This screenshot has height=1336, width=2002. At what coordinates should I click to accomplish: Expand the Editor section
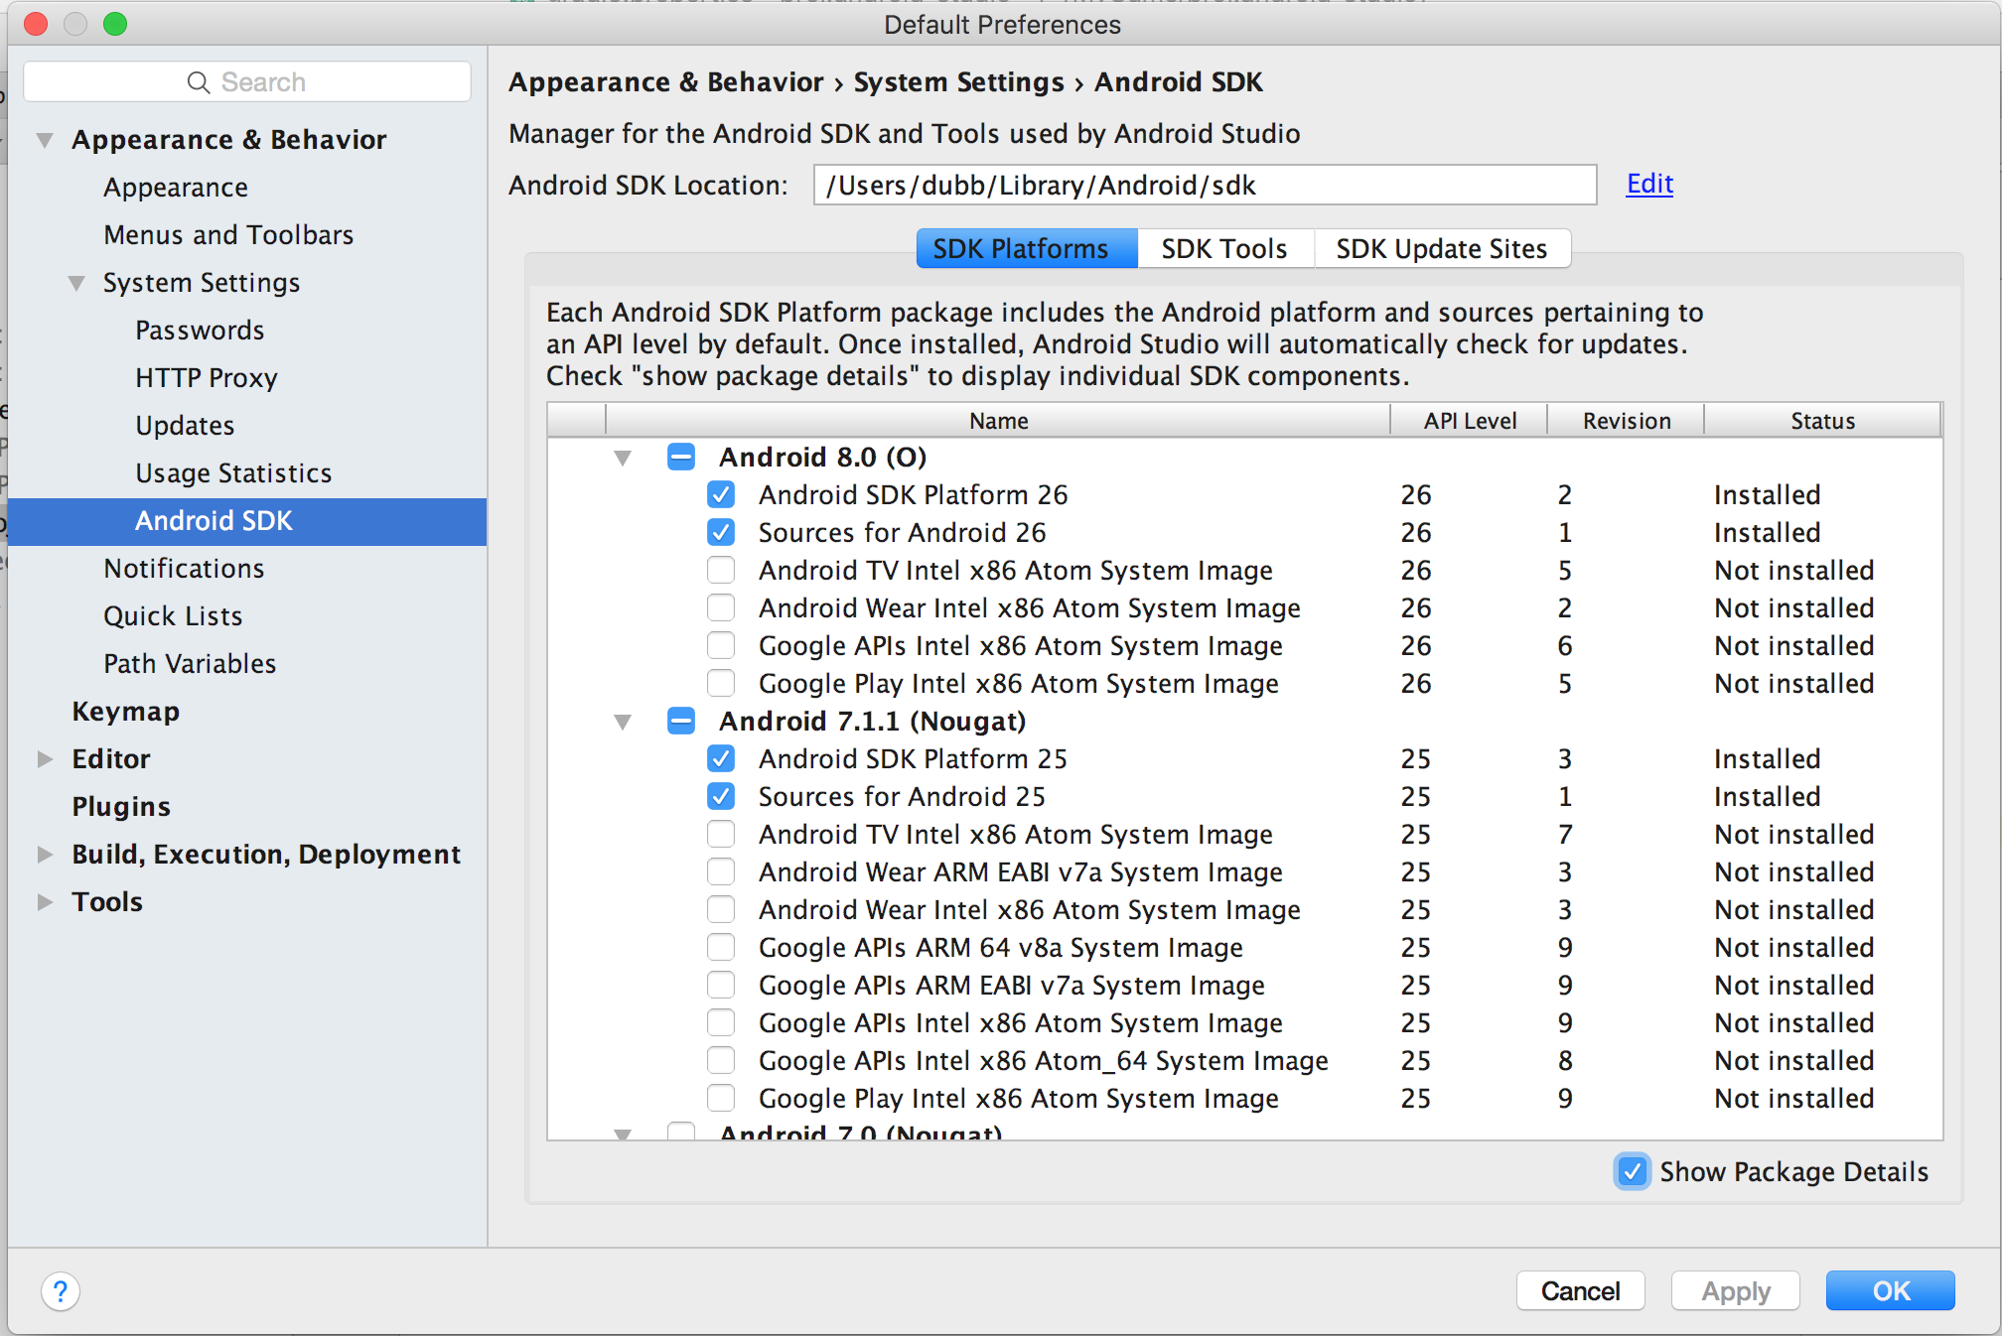point(45,759)
